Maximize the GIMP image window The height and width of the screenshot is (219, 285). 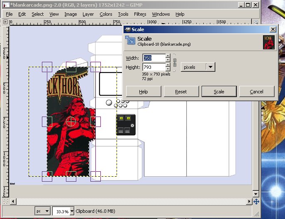pyautogui.click(x=248, y=5)
